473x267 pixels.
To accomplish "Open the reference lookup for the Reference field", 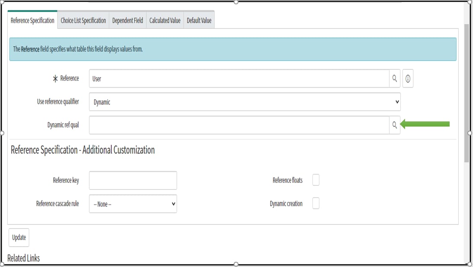I will click(x=394, y=78).
